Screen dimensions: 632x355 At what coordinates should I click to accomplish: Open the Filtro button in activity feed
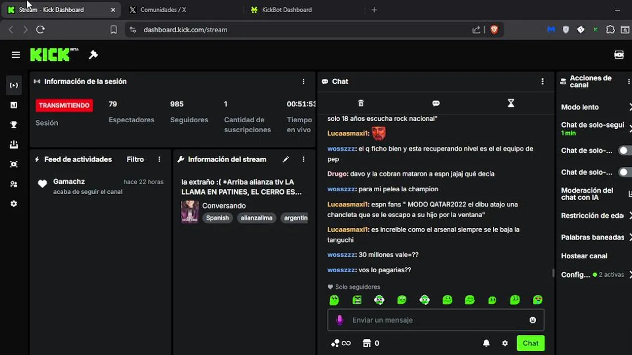click(x=135, y=159)
